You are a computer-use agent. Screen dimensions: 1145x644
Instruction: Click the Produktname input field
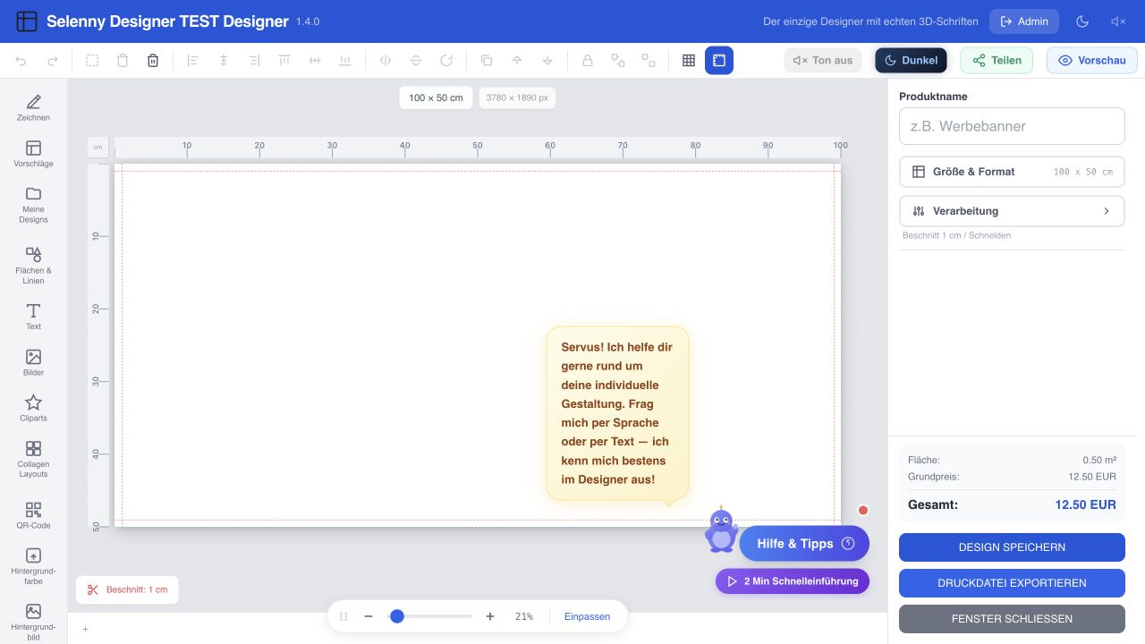(x=1012, y=126)
